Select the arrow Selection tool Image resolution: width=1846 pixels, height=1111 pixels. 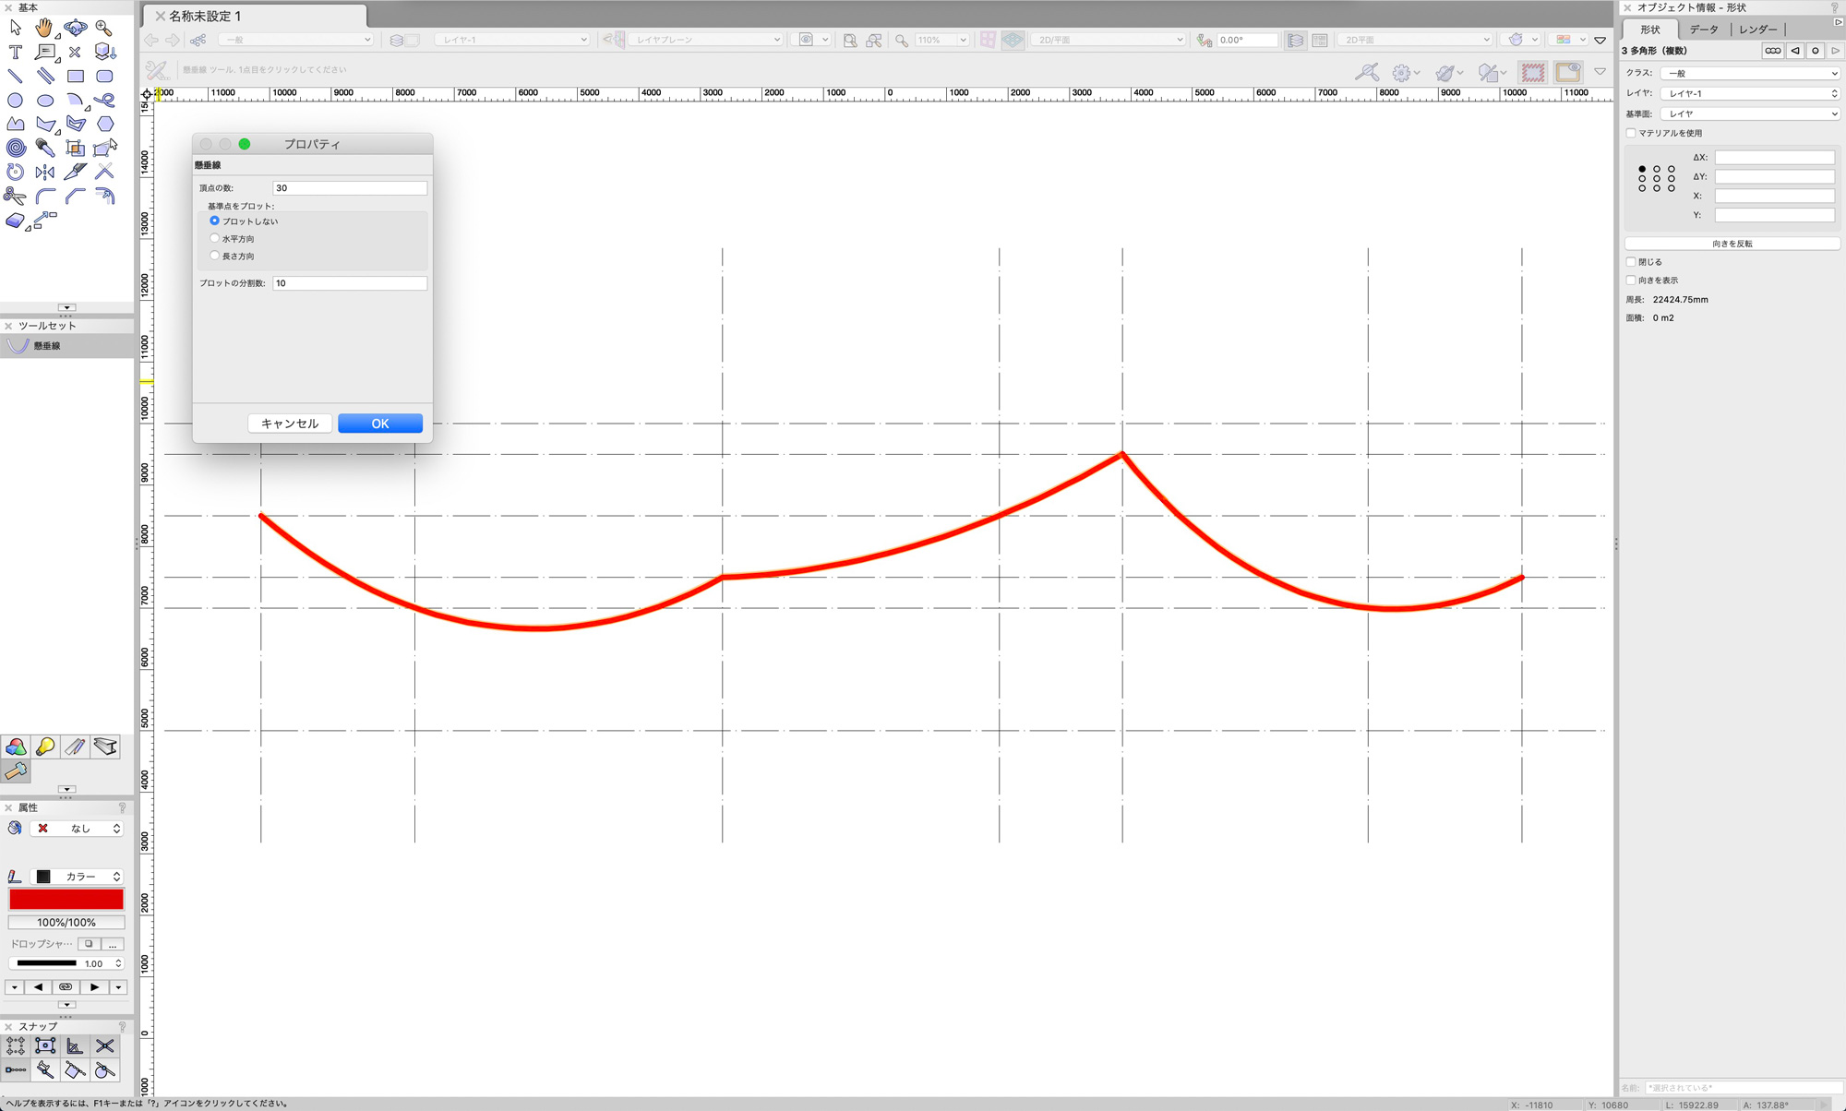16,28
